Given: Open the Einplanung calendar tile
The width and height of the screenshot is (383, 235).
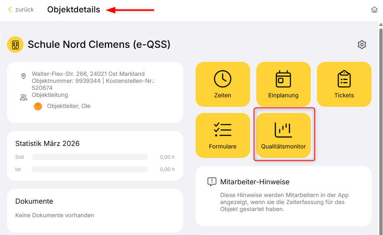Looking at the screenshot, I should tap(284, 85).
